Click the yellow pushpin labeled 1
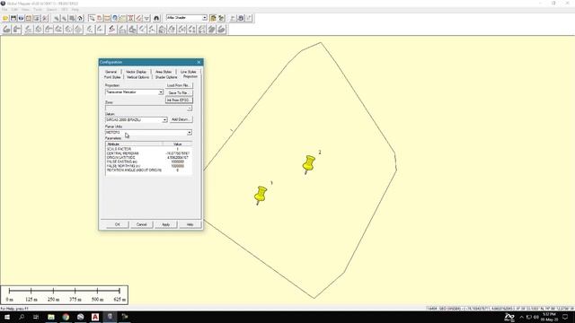Screen dimensions: 575x323 [x=261, y=196]
